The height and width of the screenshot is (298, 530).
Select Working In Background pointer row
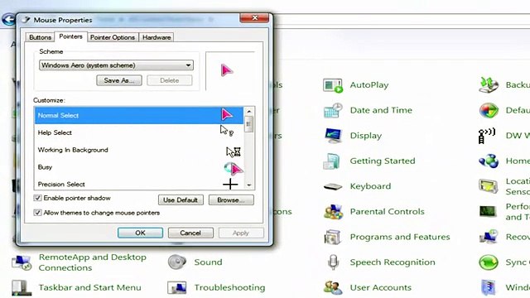click(x=139, y=150)
